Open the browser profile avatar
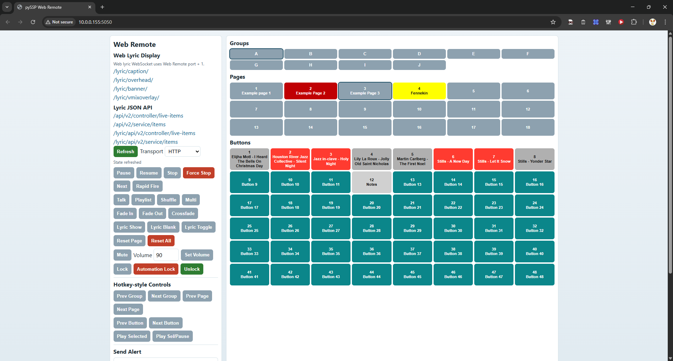This screenshot has width=673, height=361. [x=652, y=22]
